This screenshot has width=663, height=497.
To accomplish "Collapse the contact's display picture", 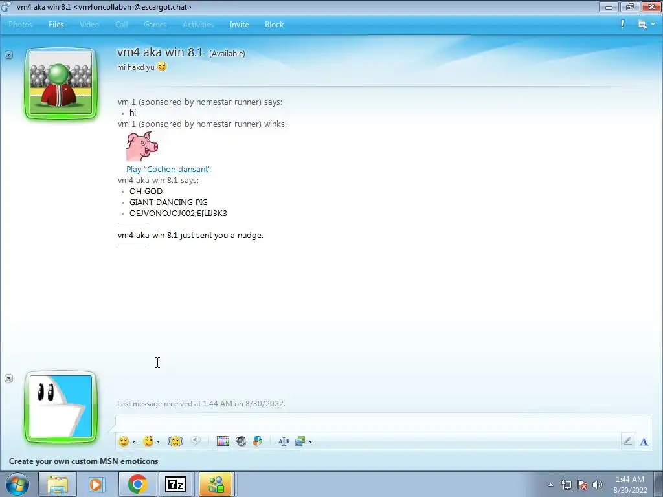I will (x=8, y=54).
